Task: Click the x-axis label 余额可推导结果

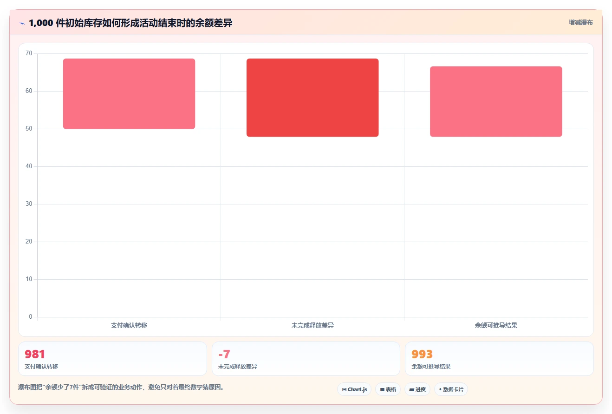Action: pos(496,325)
